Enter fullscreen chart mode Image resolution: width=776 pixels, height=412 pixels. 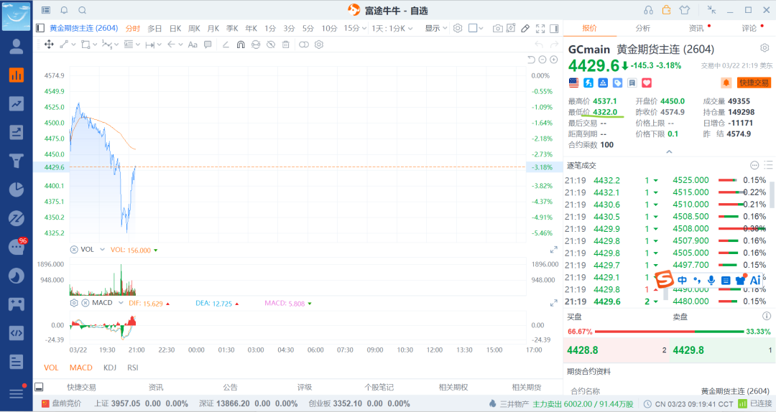[x=540, y=29]
